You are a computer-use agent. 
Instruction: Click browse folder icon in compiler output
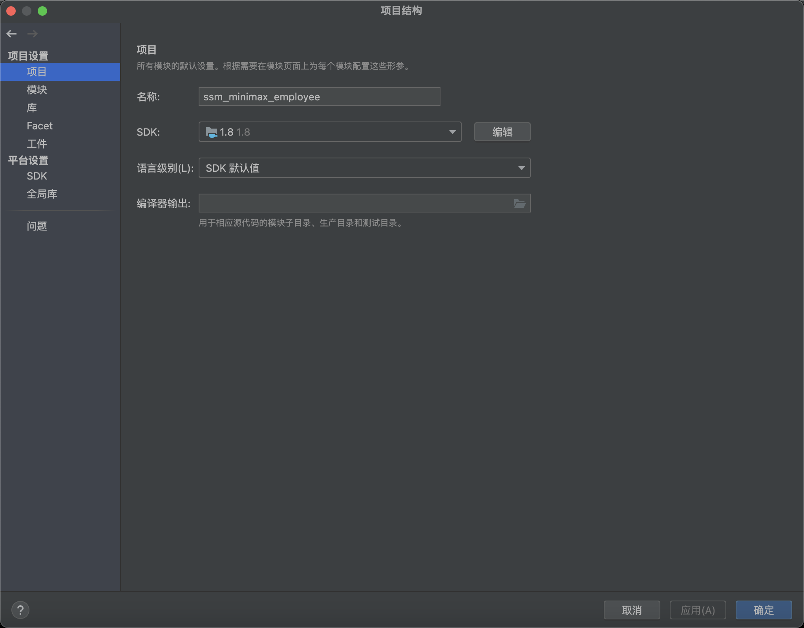pos(519,203)
